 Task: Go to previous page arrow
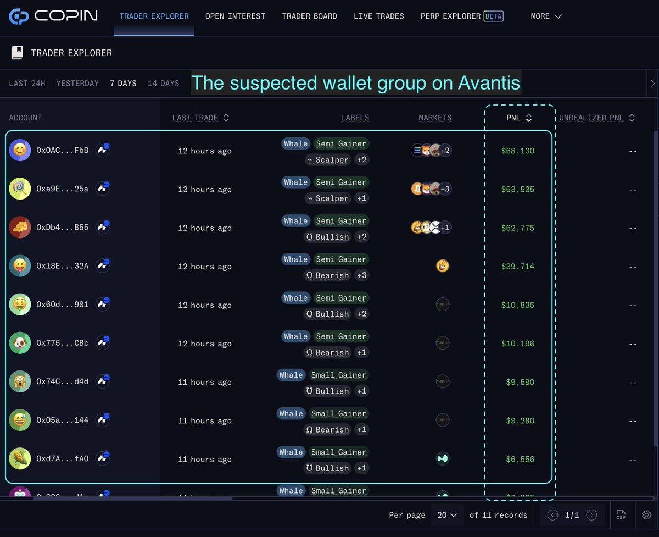(x=553, y=515)
